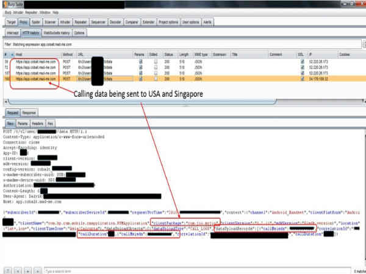Click the Burp Suite title bar icon

(4, 3)
